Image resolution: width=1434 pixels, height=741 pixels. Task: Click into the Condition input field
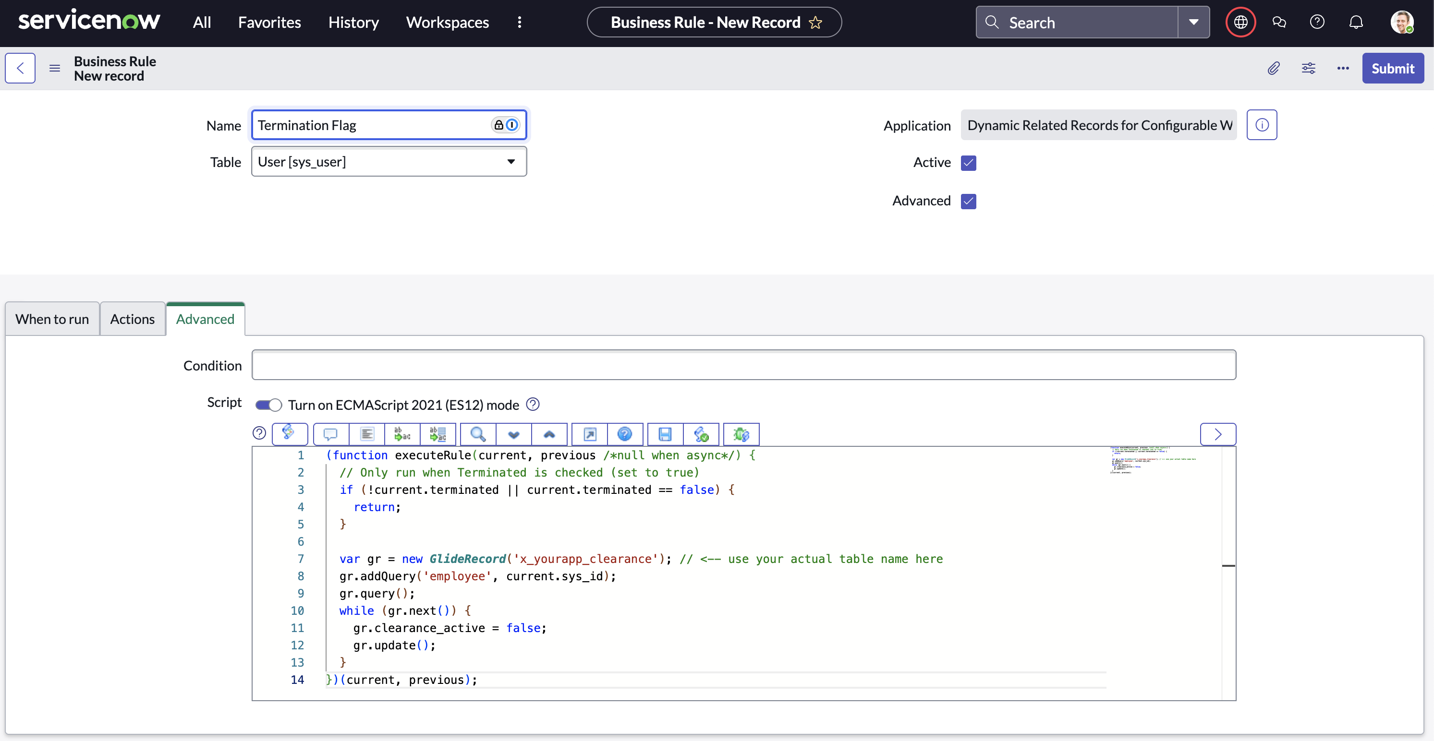click(x=743, y=365)
